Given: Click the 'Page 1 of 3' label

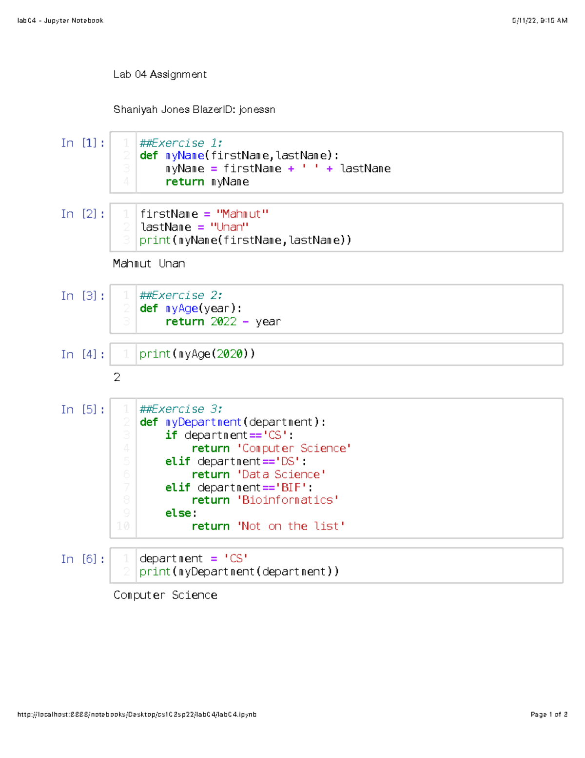Looking at the screenshot, I should pyautogui.click(x=548, y=715).
